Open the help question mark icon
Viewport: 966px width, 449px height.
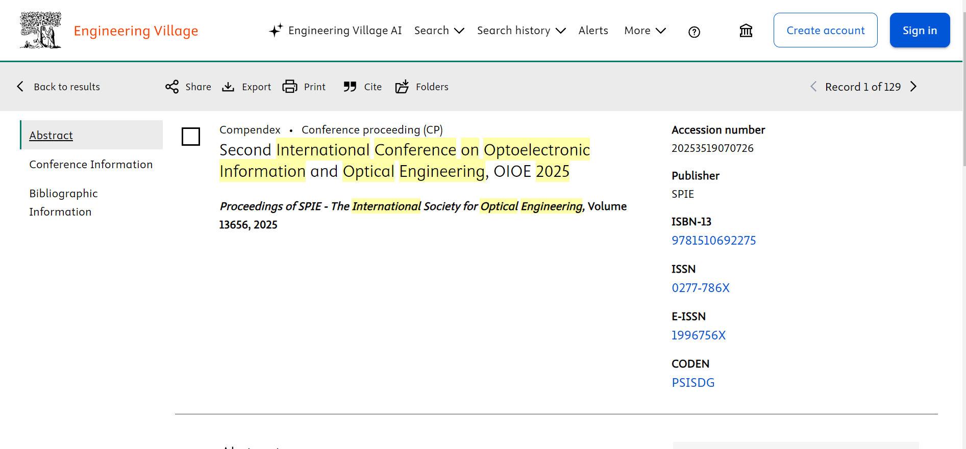(694, 32)
